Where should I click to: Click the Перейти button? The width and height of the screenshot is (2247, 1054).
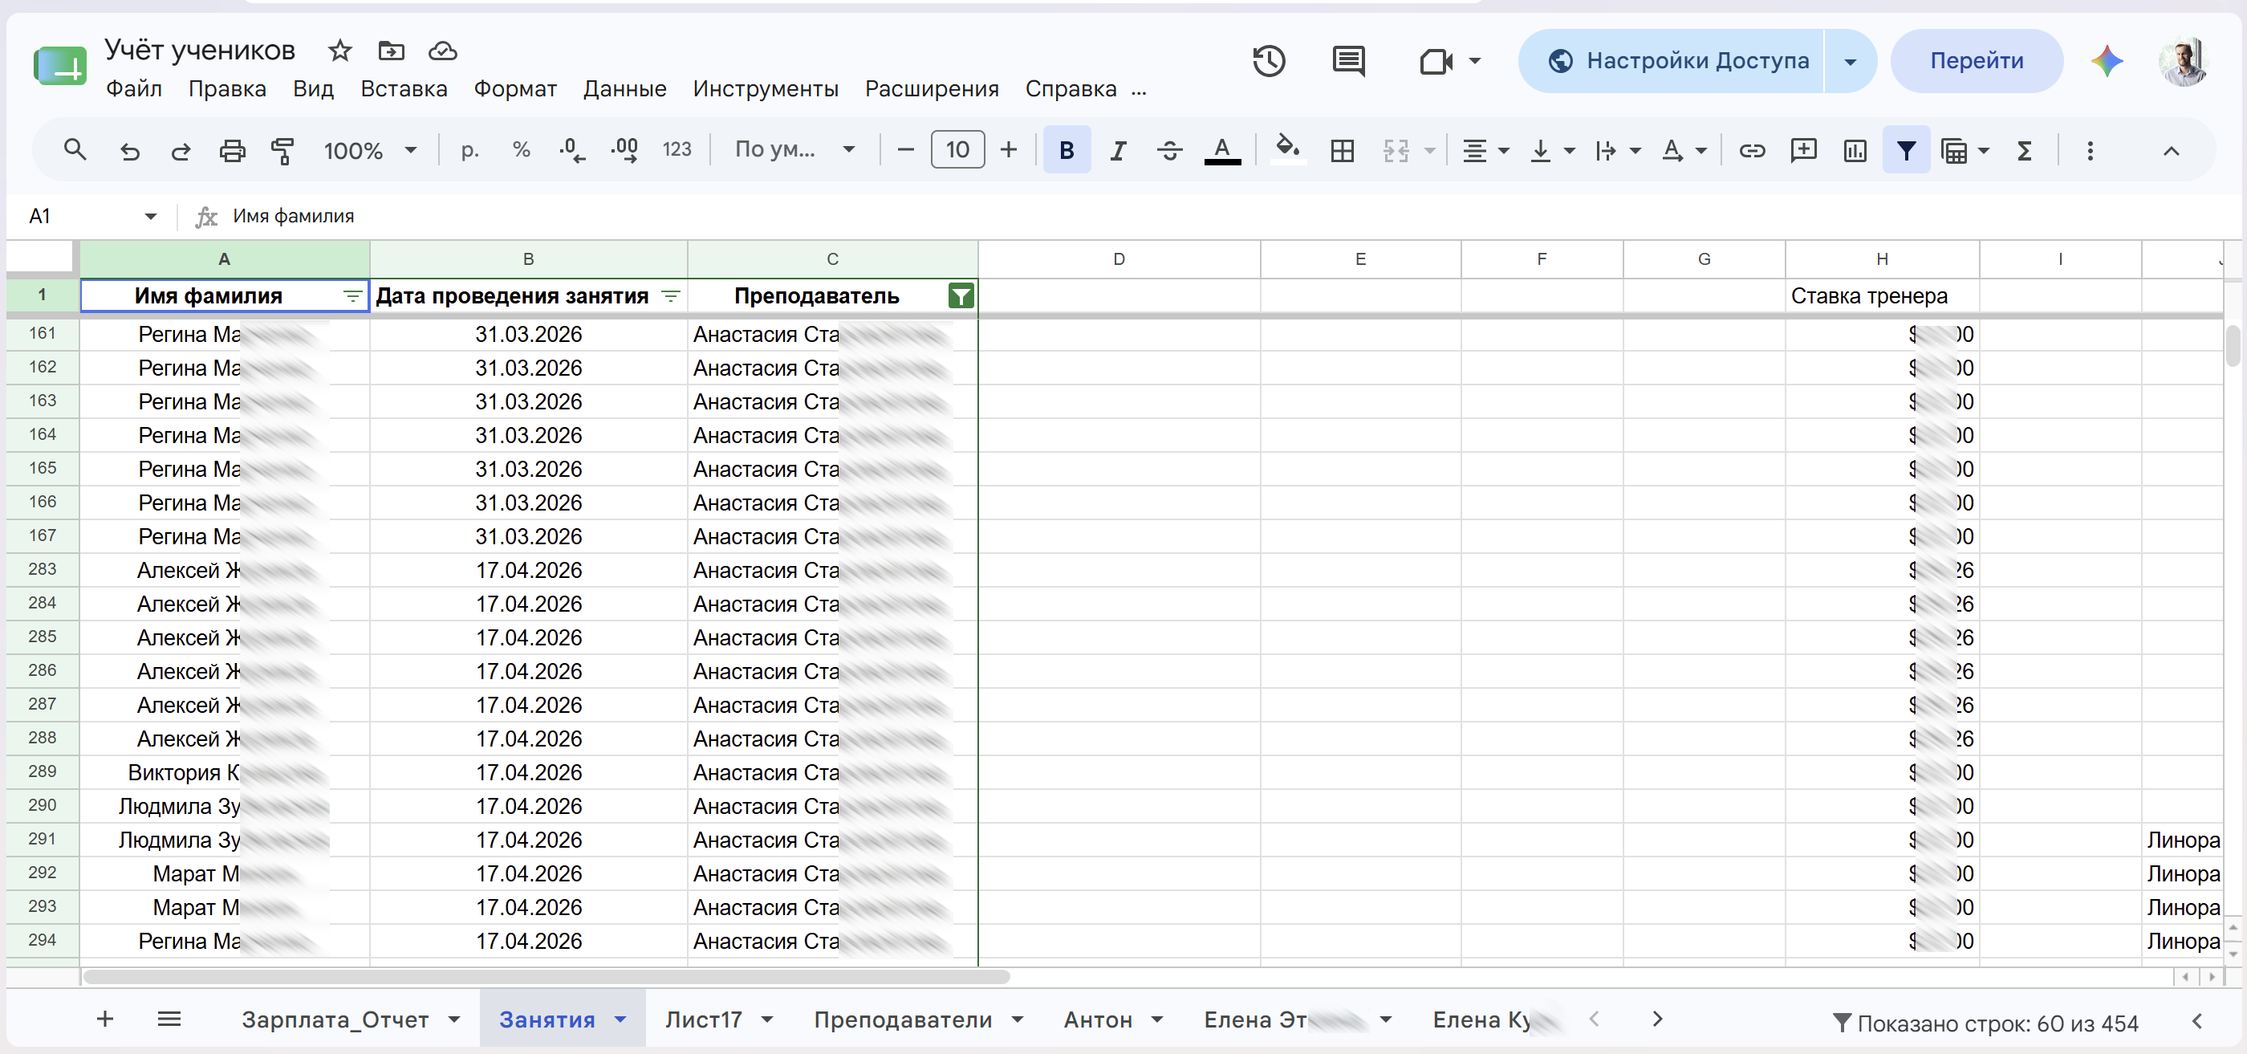pyautogui.click(x=1977, y=61)
